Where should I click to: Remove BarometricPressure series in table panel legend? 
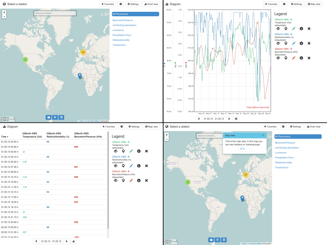147,181
